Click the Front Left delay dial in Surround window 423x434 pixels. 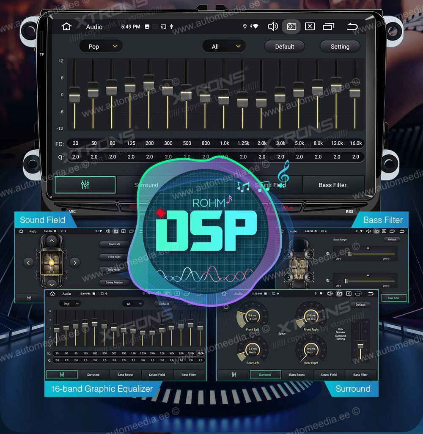(x=252, y=317)
